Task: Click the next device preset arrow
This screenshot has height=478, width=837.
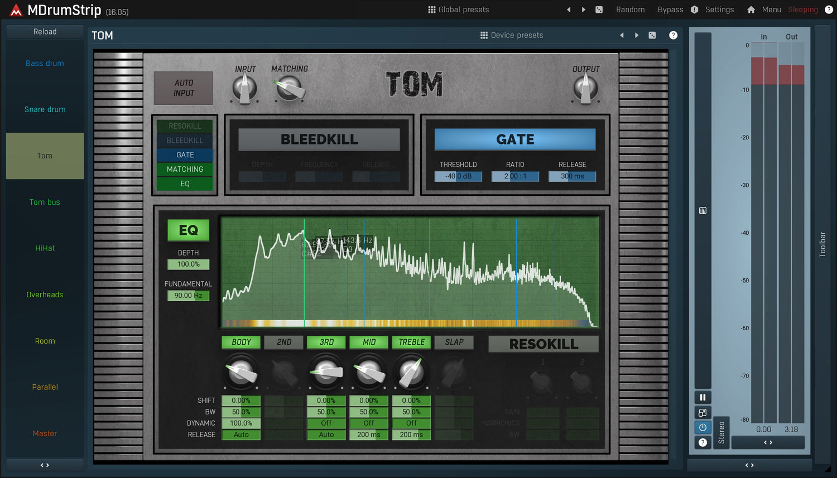Action: click(x=637, y=35)
